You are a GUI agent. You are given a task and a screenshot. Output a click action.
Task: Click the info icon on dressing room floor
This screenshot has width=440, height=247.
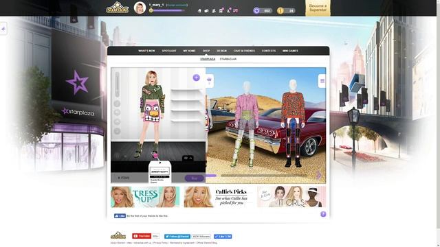[118, 156]
